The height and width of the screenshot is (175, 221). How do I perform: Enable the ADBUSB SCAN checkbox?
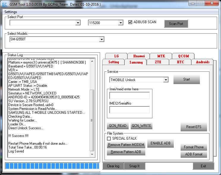(x=130, y=22)
